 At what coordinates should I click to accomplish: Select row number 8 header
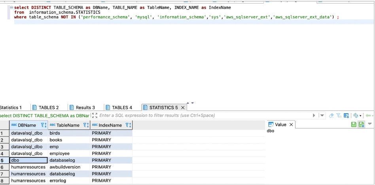pyautogui.click(x=4, y=181)
